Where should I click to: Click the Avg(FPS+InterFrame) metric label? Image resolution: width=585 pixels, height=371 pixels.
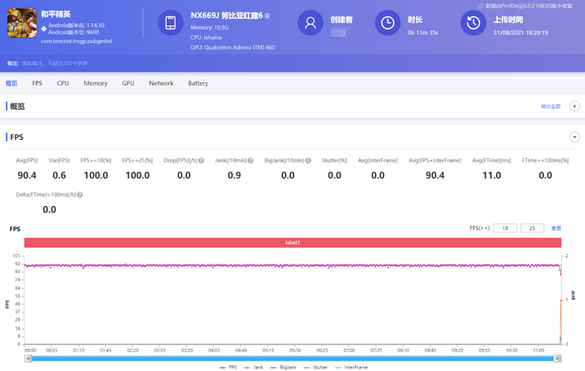[435, 160]
